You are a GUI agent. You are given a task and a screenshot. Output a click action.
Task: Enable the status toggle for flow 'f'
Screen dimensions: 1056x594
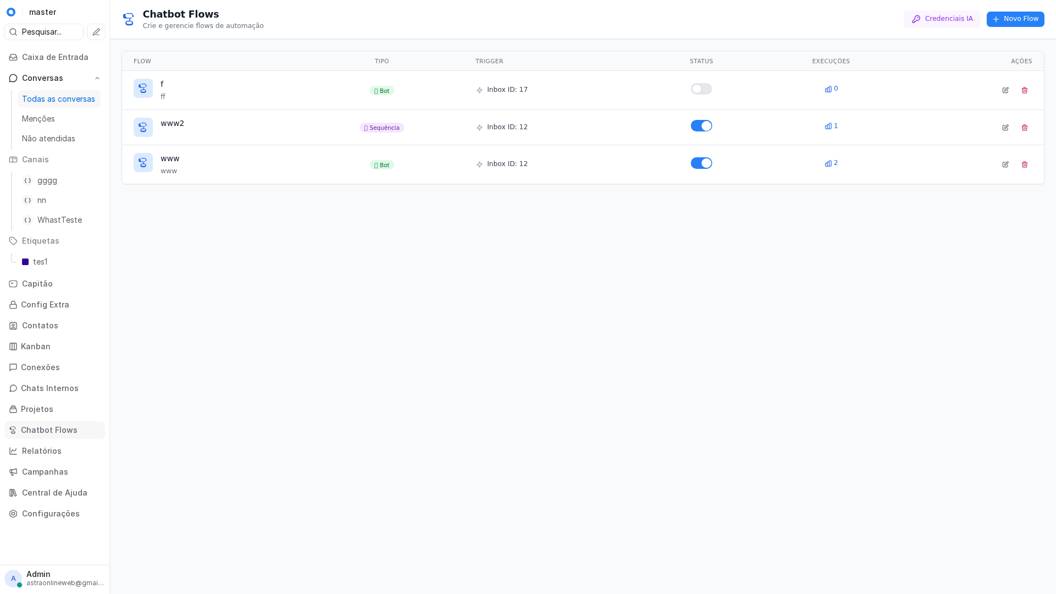tap(701, 89)
